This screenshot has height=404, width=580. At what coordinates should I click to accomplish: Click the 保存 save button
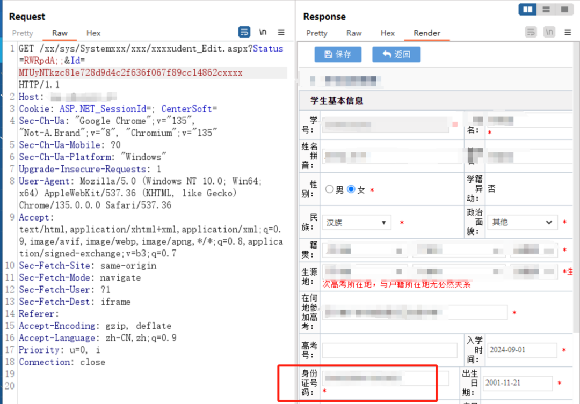pyautogui.click(x=338, y=54)
